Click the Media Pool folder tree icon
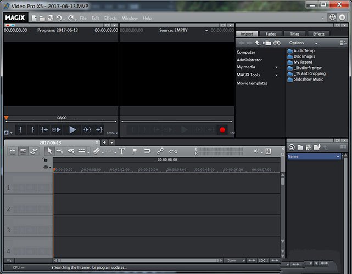The width and height of the screenshot is (352, 274). [267, 43]
